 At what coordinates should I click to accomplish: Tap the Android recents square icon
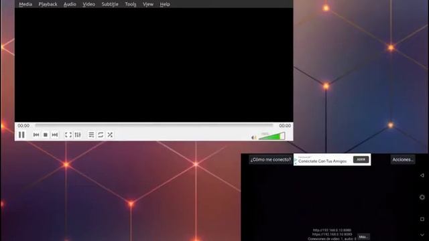422,219
